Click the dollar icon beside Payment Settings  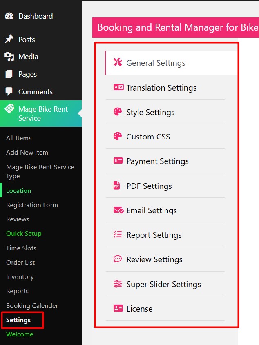click(118, 161)
